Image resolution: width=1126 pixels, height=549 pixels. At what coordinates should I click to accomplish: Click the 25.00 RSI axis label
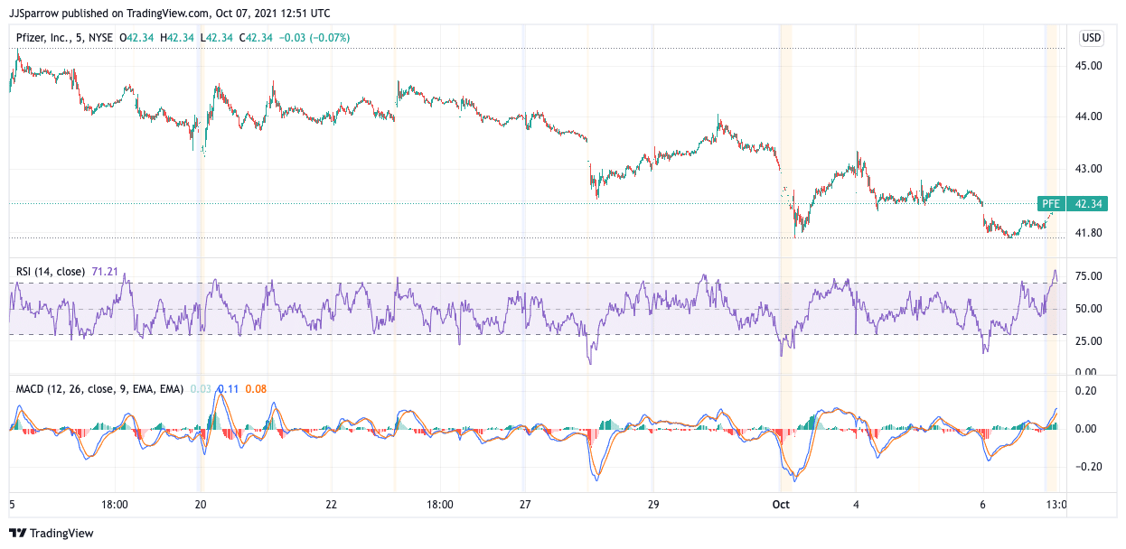[1089, 341]
